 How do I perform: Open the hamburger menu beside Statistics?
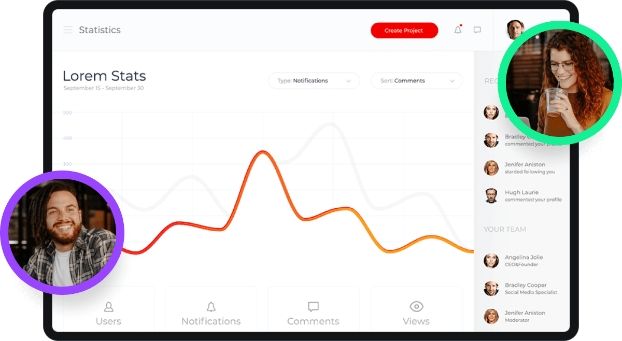(68, 30)
